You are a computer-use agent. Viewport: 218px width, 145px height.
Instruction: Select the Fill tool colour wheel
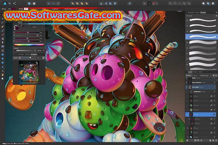[x=2, y=39]
